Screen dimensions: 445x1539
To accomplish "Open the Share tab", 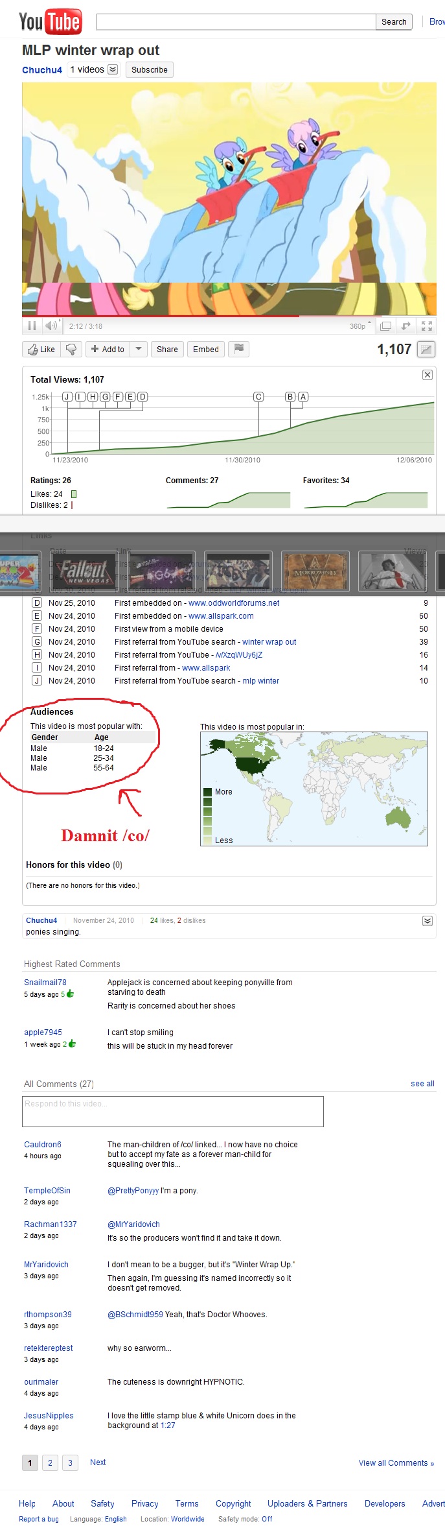I will (x=167, y=349).
